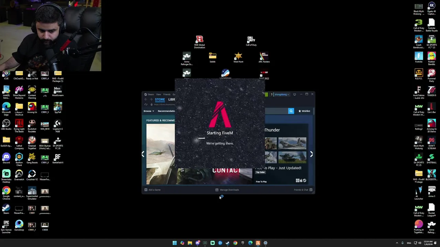
Task: Open Steam Big Picture mode icon
Action: [294, 94]
